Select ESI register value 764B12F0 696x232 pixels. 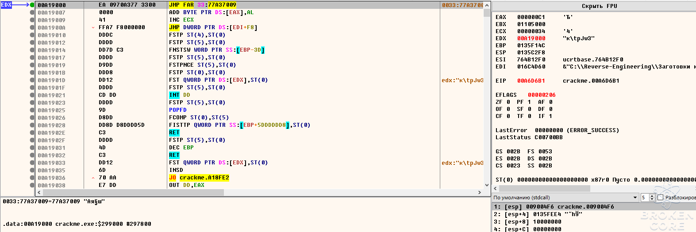pyautogui.click(x=531, y=60)
